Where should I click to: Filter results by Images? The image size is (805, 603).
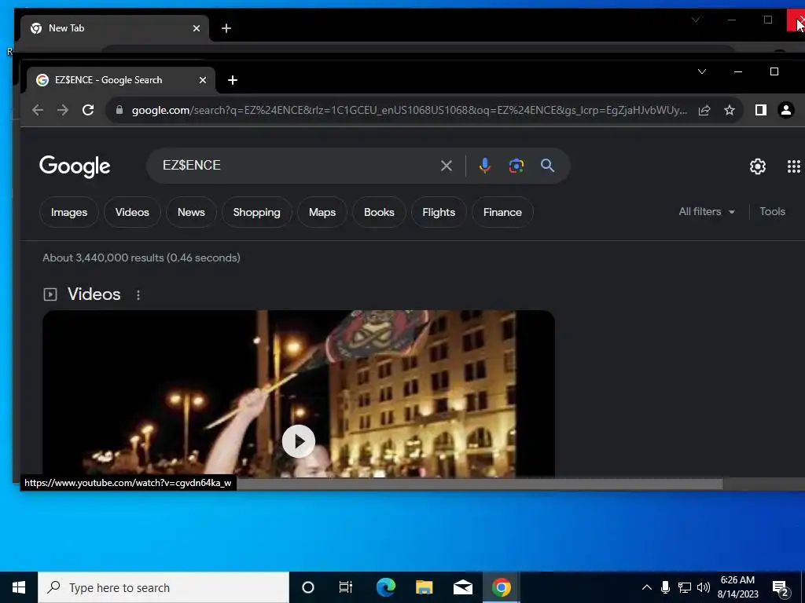69,212
